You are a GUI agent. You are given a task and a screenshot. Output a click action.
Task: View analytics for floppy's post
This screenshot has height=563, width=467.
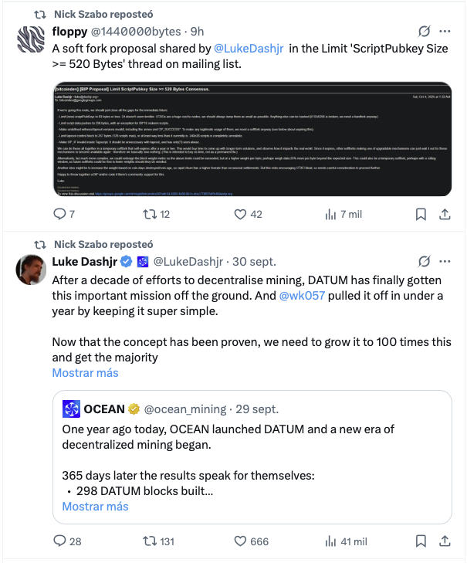point(331,214)
